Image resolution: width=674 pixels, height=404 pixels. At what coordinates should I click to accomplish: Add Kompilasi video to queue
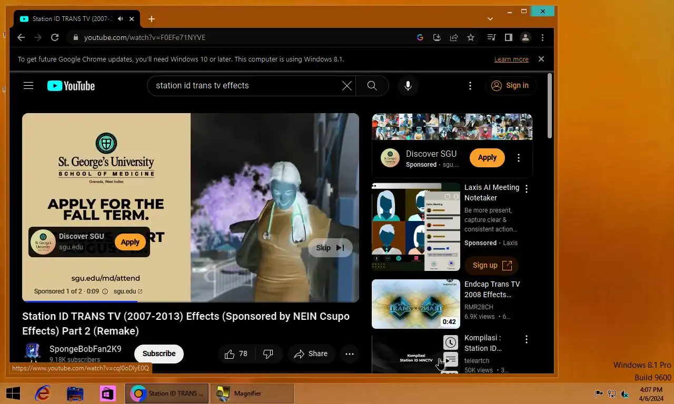[x=450, y=360]
